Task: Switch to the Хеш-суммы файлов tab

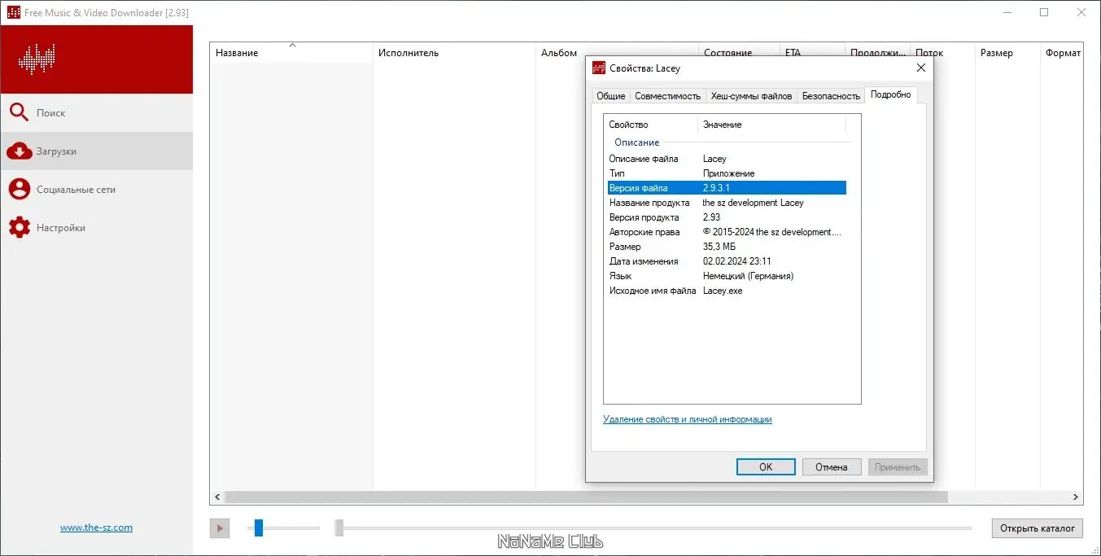Action: click(751, 96)
